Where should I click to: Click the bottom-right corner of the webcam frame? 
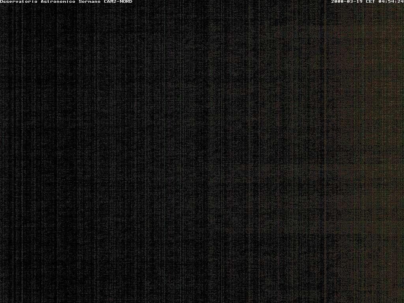point(402,301)
